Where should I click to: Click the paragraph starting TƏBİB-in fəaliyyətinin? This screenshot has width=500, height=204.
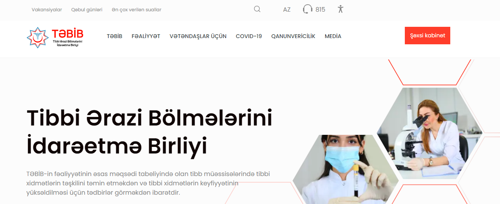click(148, 183)
